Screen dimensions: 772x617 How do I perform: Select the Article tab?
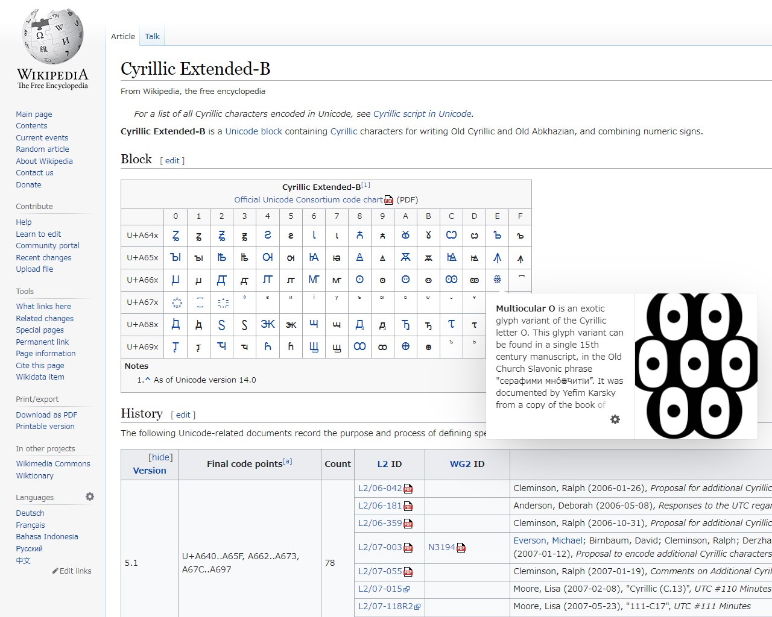pyautogui.click(x=122, y=36)
